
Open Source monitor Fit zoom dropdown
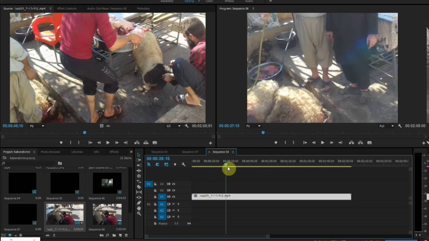(x=37, y=126)
